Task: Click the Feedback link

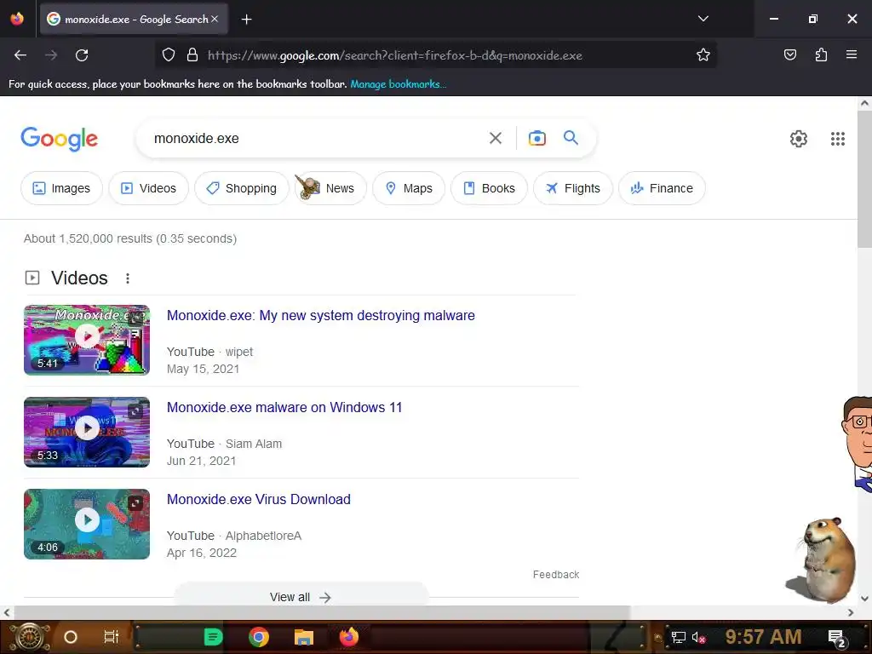Action: click(555, 575)
